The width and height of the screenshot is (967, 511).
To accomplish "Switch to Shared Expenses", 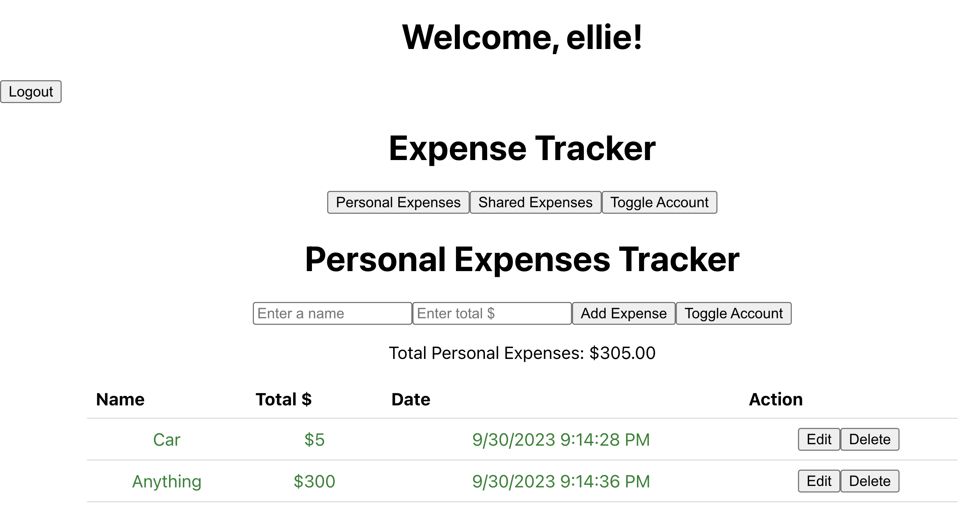I will point(535,202).
